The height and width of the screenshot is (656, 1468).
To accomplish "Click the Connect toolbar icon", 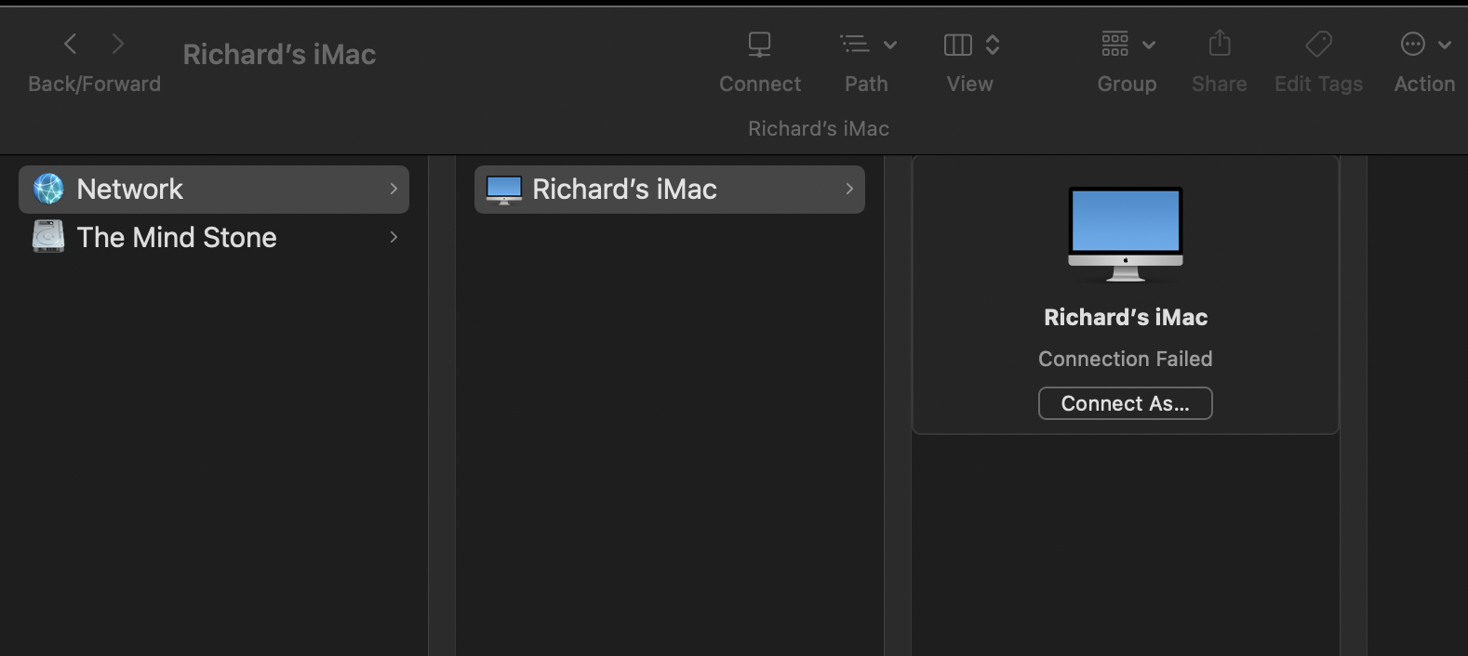I will (760, 45).
